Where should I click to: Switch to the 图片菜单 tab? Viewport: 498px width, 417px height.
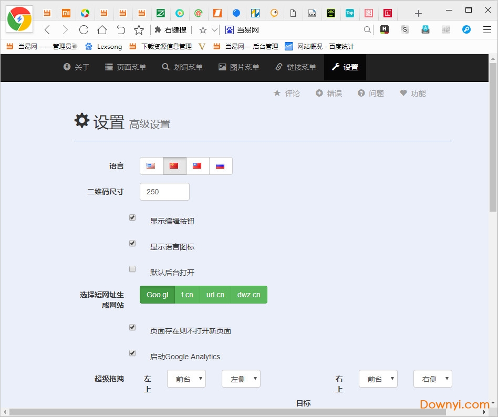[239, 67]
